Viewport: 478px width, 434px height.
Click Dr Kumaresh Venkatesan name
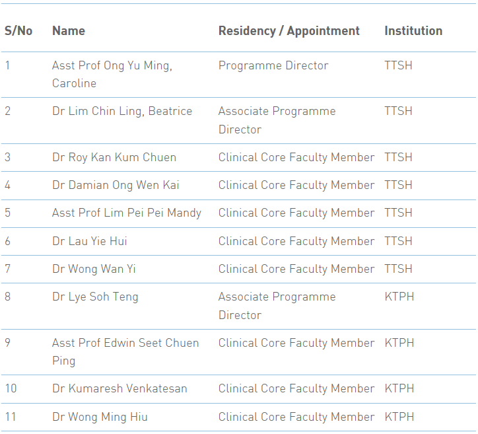(x=119, y=388)
